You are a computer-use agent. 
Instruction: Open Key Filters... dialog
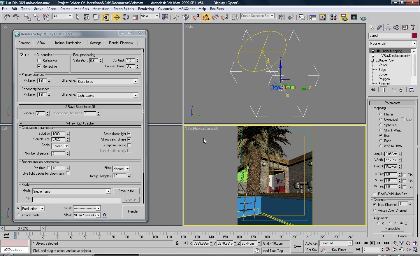[x=340, y=250]
